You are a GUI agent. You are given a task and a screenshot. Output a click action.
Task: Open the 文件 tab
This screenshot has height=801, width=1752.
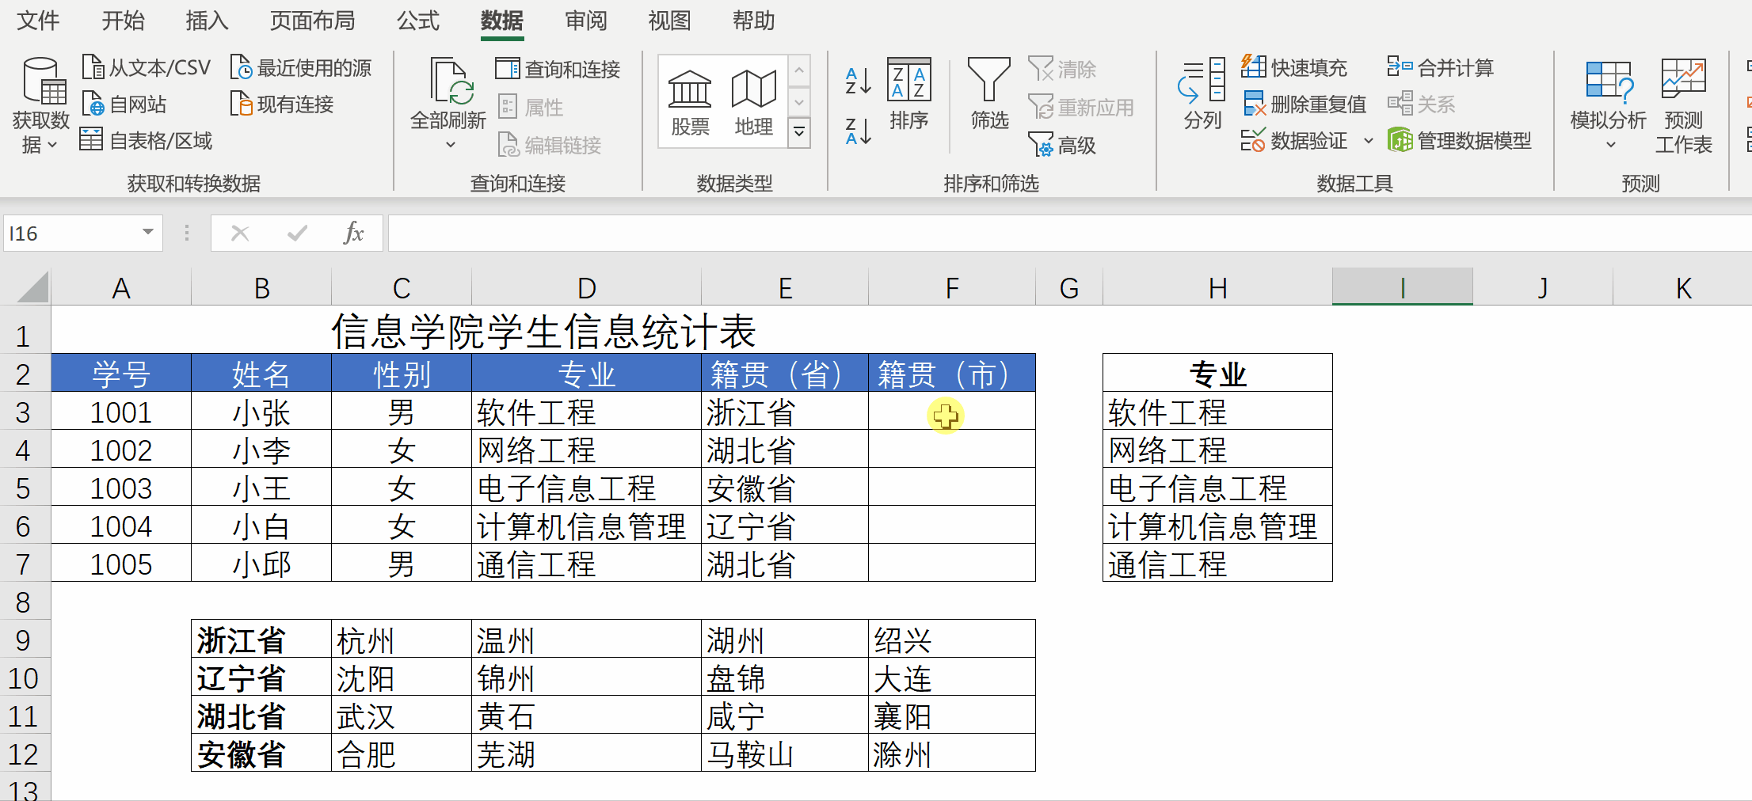pyautogui.click(x=38, y=21)
